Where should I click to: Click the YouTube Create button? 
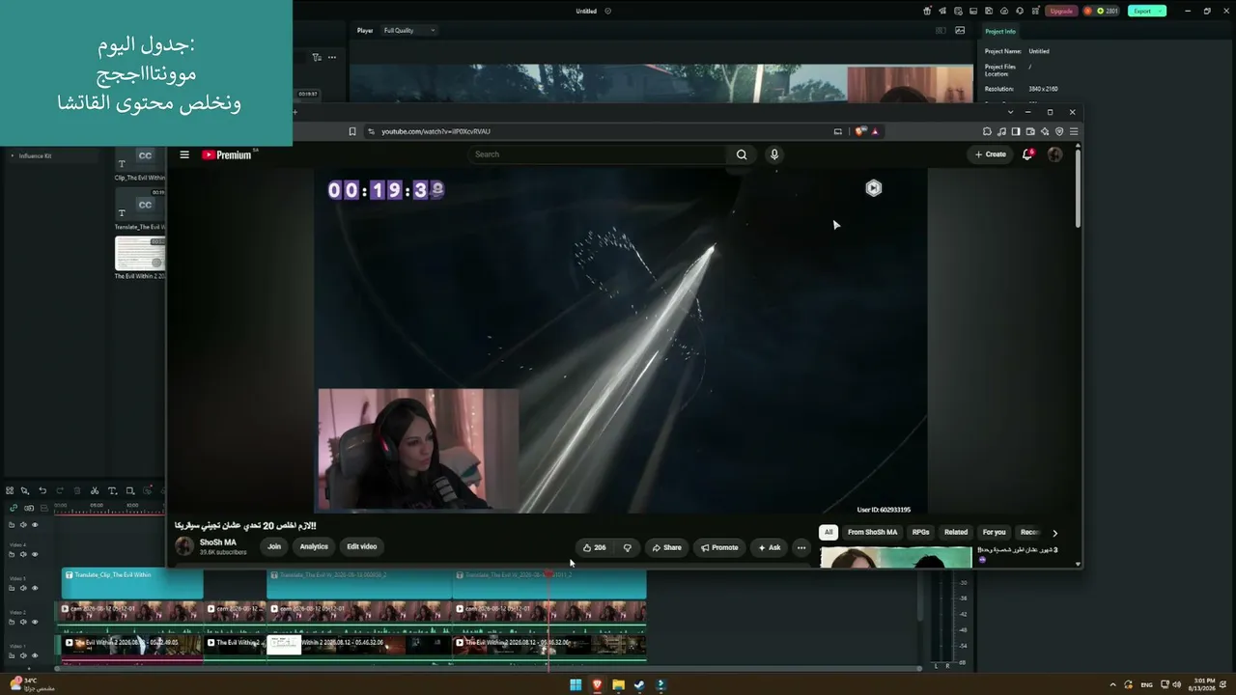pos(990,154)
